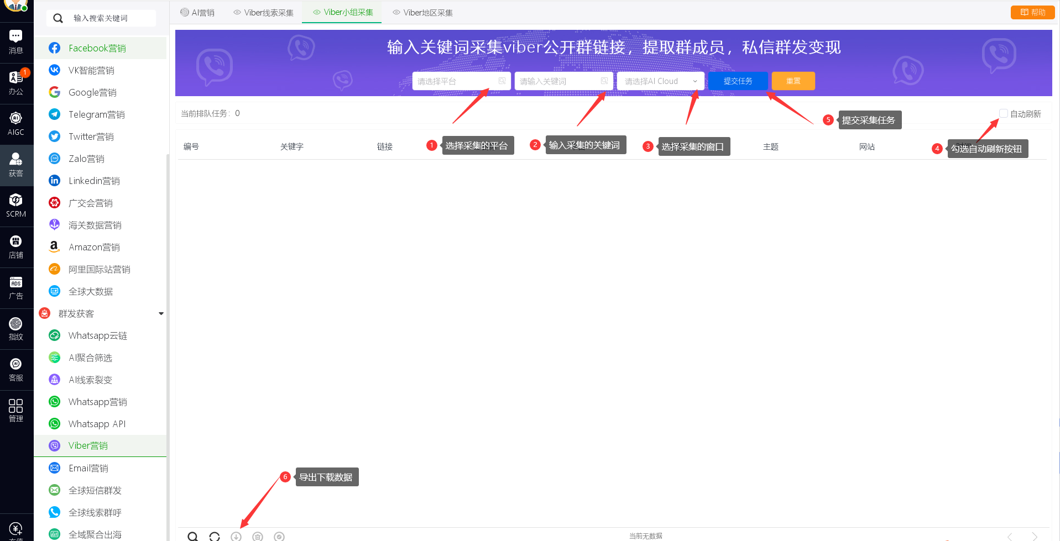This screenshot has width=1060, height=541.
Task: Open the 请选择AI Cloud dropdown
Action: pyautogui.click(x=661, y=81)
